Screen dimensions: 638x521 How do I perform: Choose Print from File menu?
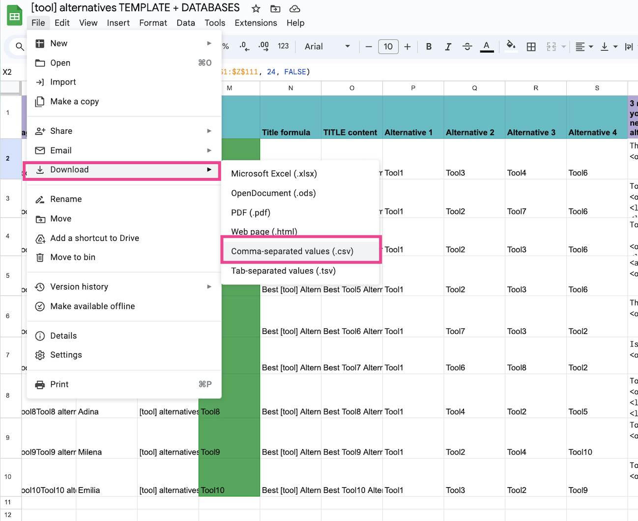[124, 384]
